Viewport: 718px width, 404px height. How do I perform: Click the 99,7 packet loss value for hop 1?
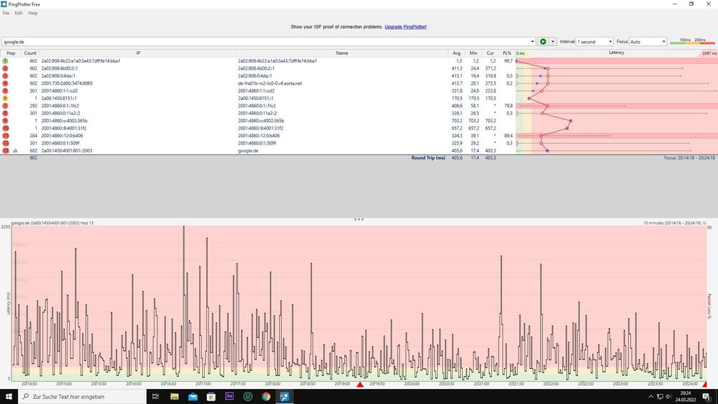click(x=508, y=61)
